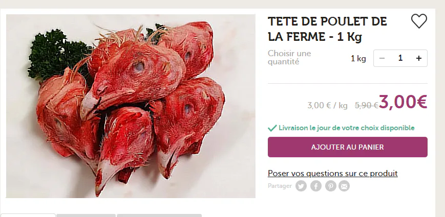This screenshot has height=217, width=445.
Task: Add product to wishlist with heart icon
Action: [x=419, y=21]
